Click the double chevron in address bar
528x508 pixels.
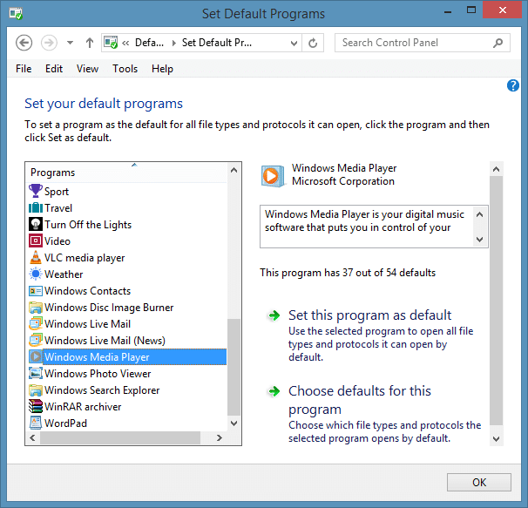[x=125, y=43]
